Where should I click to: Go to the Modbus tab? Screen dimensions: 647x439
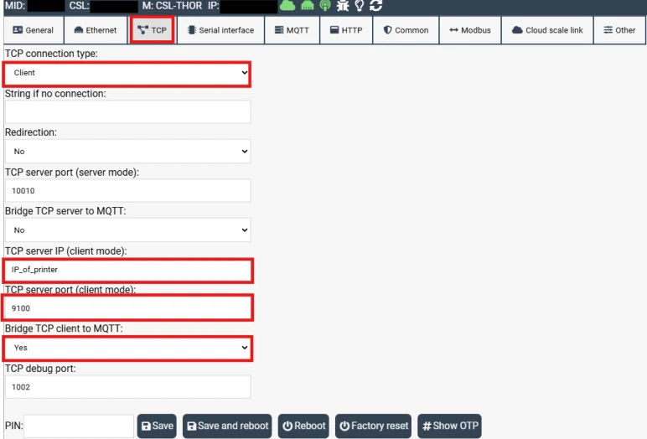pos(470,30)
